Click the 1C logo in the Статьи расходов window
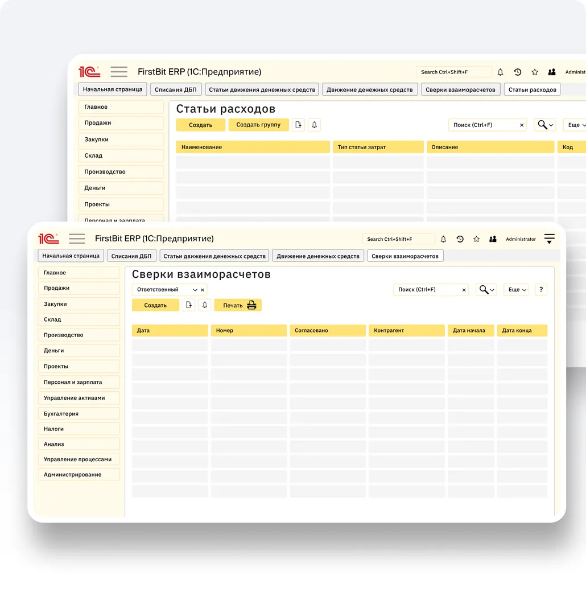Image resolution: width=586 pixels, height=591 pixels. (89, 72)
